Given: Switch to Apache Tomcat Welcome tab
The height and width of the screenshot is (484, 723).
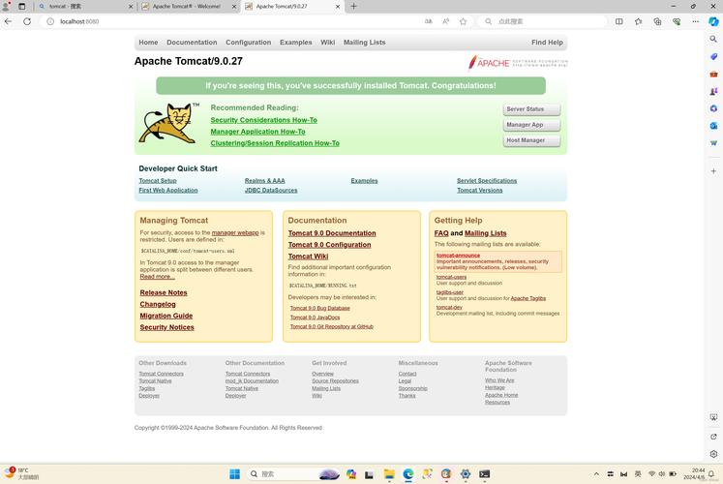Looking at the screenshot, I should 186,7.
